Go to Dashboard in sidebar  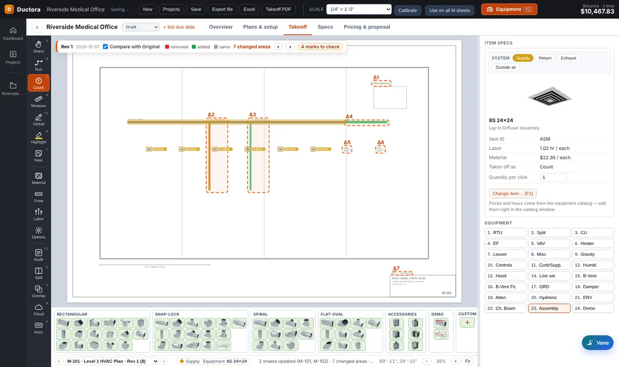pyautogui.click(x=13, y=34)
